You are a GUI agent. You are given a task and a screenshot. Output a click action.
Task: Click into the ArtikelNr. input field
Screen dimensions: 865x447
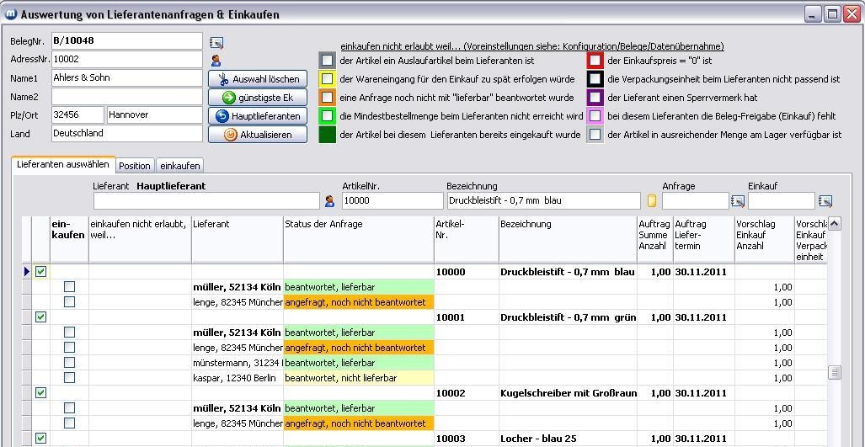click(392, 201)
